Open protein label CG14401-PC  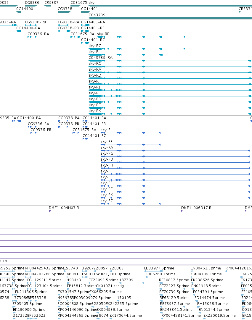pyautogui.click(x=94, y=136)
